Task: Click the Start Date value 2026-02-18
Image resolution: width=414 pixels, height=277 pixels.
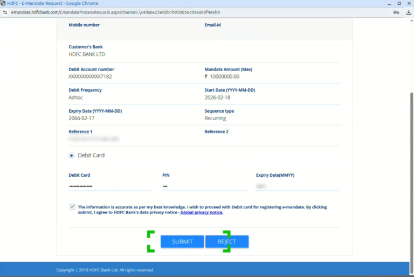Action: pyautogui.click(x=217, y=98)
